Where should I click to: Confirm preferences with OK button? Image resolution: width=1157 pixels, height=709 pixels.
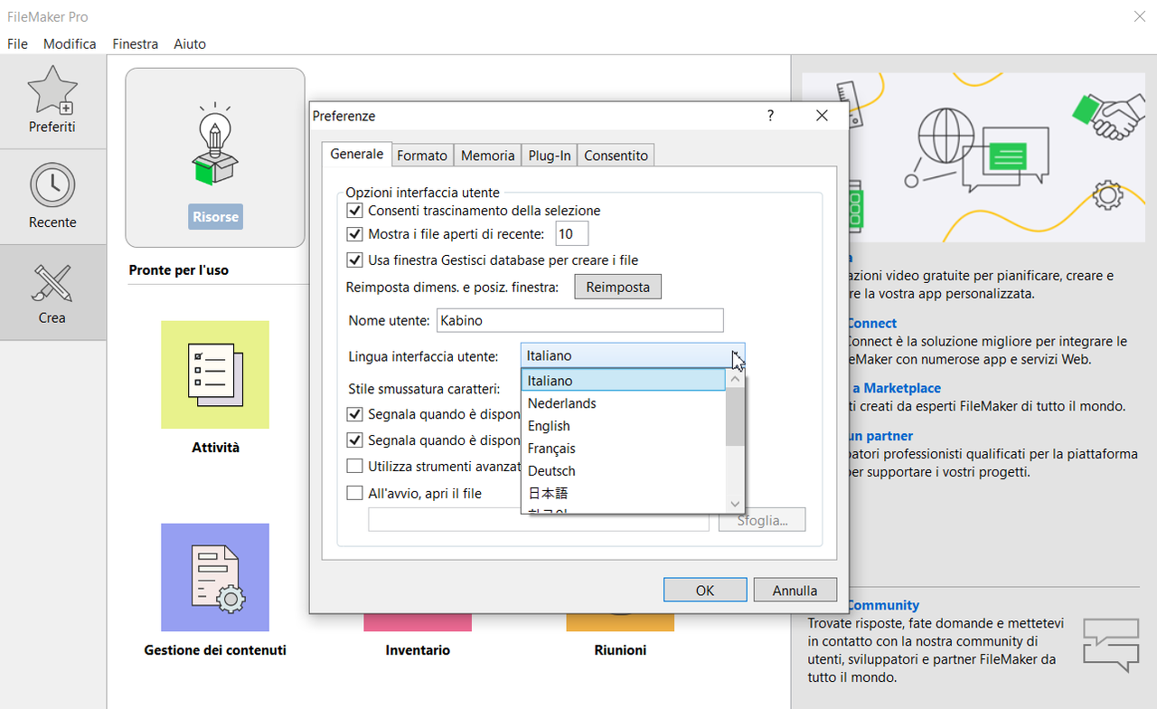[705, 590]
